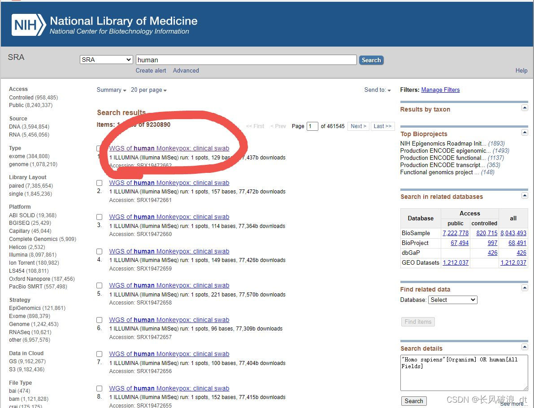Open NIH Epigenomics Roadmap bioproject
The height and width of the screenshot is (408, 534).
tap(443, 144)
